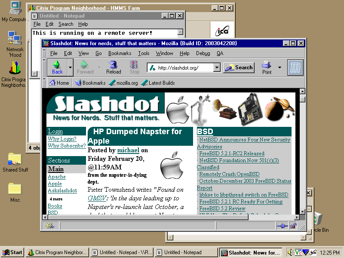
Task: Open the 'FreeBSD 5.2 Review' link
Action: point(222,209)
